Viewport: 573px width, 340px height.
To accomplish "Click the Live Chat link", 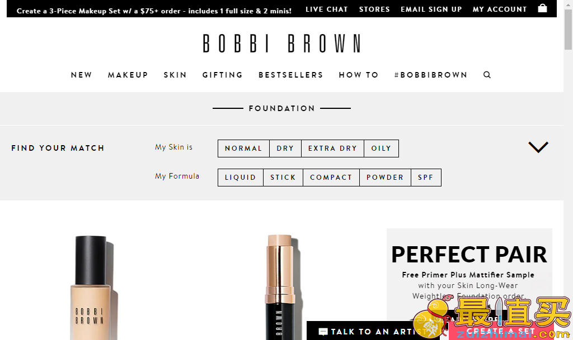I will 327,9.
